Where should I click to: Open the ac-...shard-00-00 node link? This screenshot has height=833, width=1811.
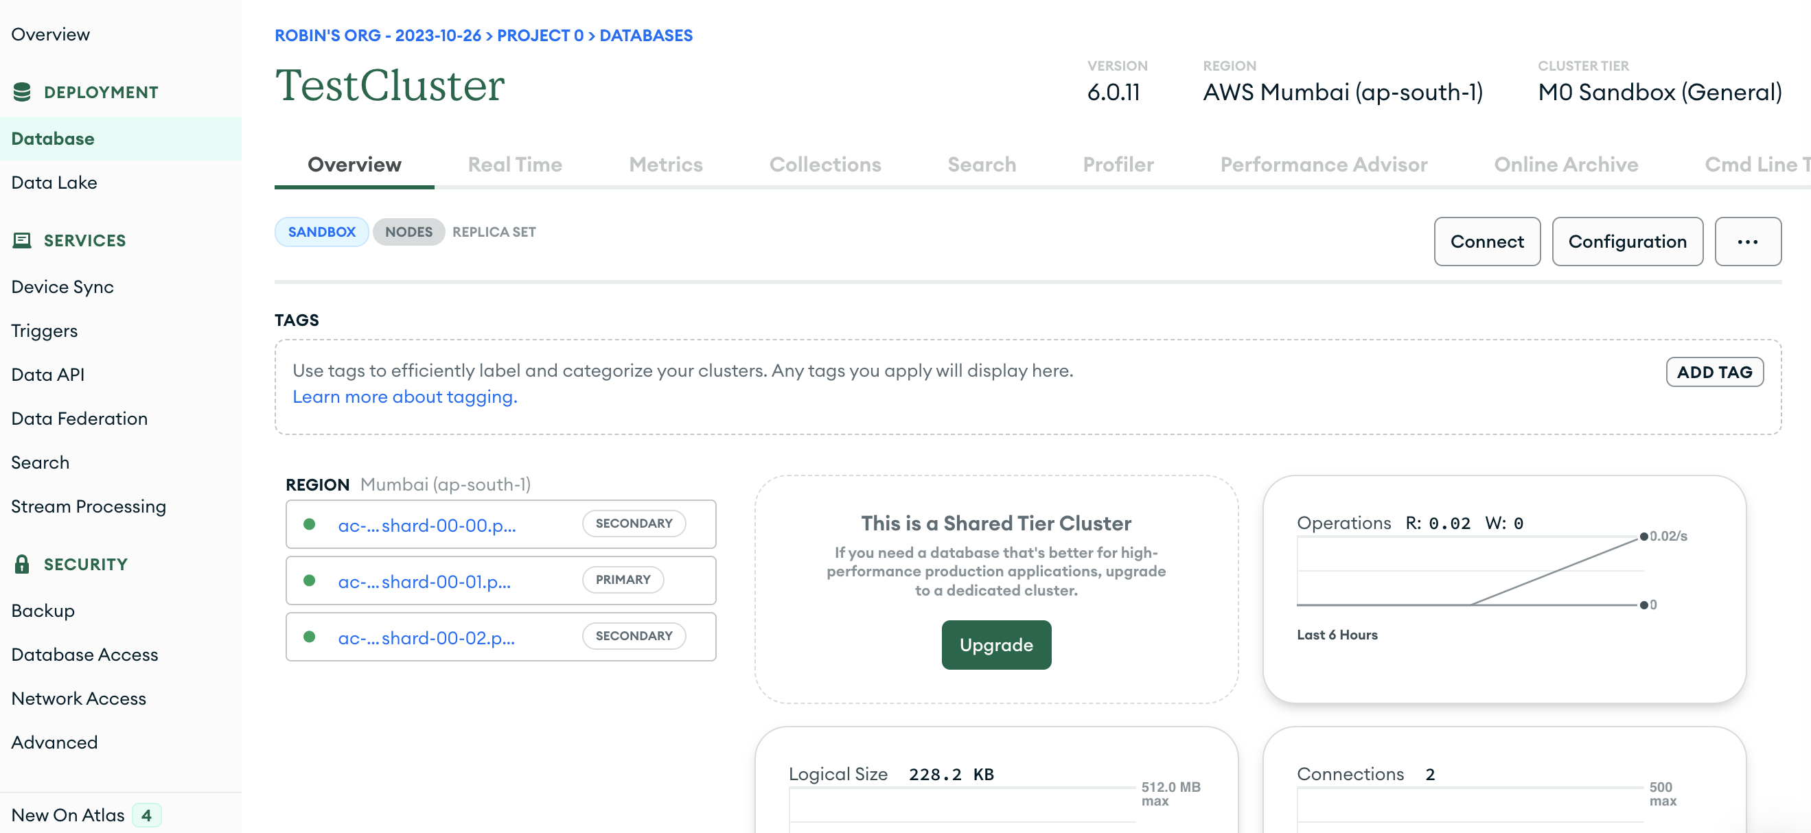pos(427,525)
